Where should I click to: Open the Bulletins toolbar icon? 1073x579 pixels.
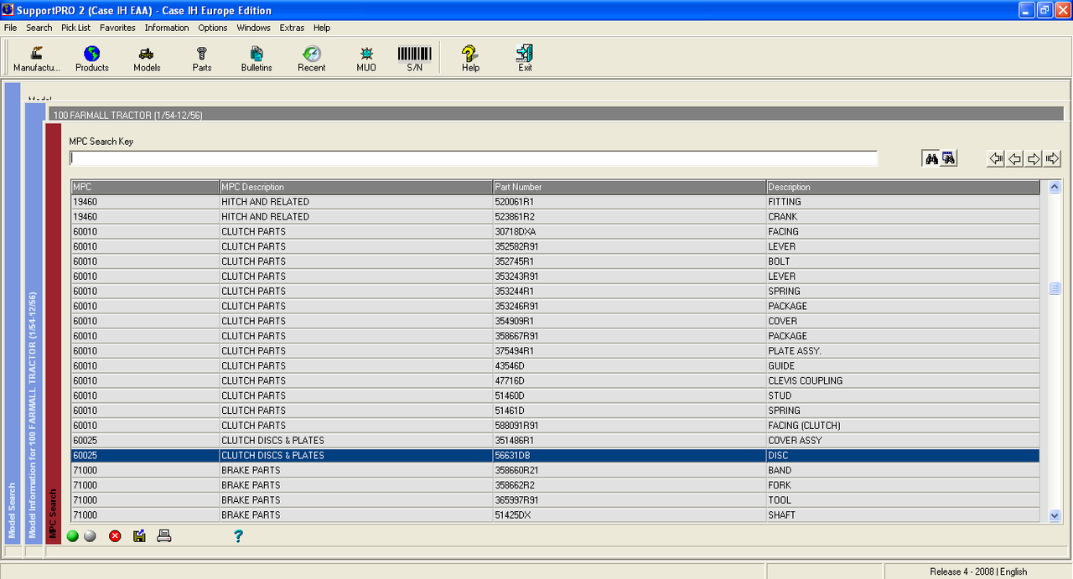(x=257, y=58)
